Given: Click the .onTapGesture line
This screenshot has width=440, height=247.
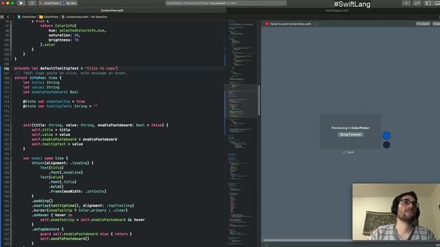Looking at the screenshot, I should (x=47, y=229).
